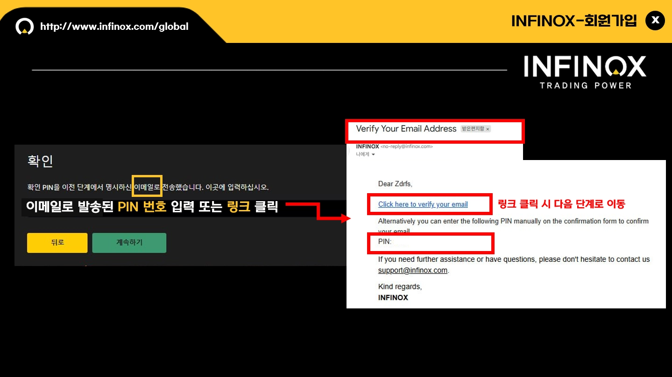The image size is (672, 377).
Task: Expand the 나에게 recipient details arrow
Action: 373,154
